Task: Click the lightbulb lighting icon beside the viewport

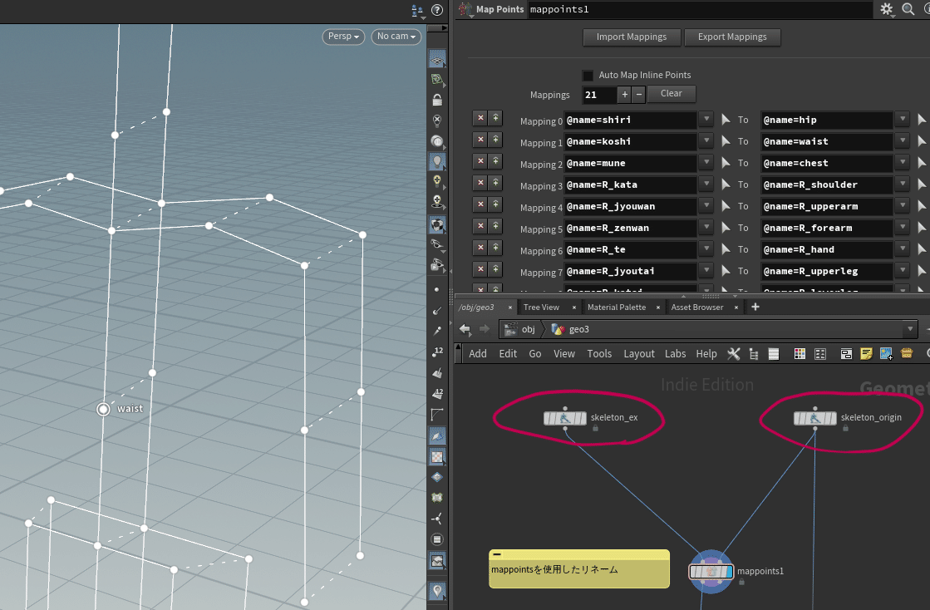Action: coord(438,162)
